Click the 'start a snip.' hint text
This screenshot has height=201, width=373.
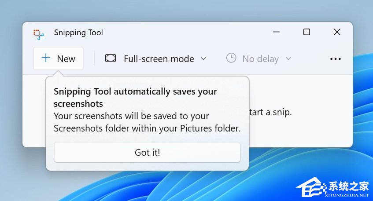click(270, 112)
